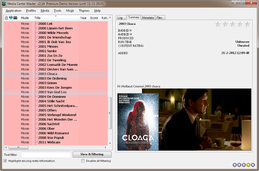
Task: Set rating with the fourth star
Action: (x=240, y=24)
